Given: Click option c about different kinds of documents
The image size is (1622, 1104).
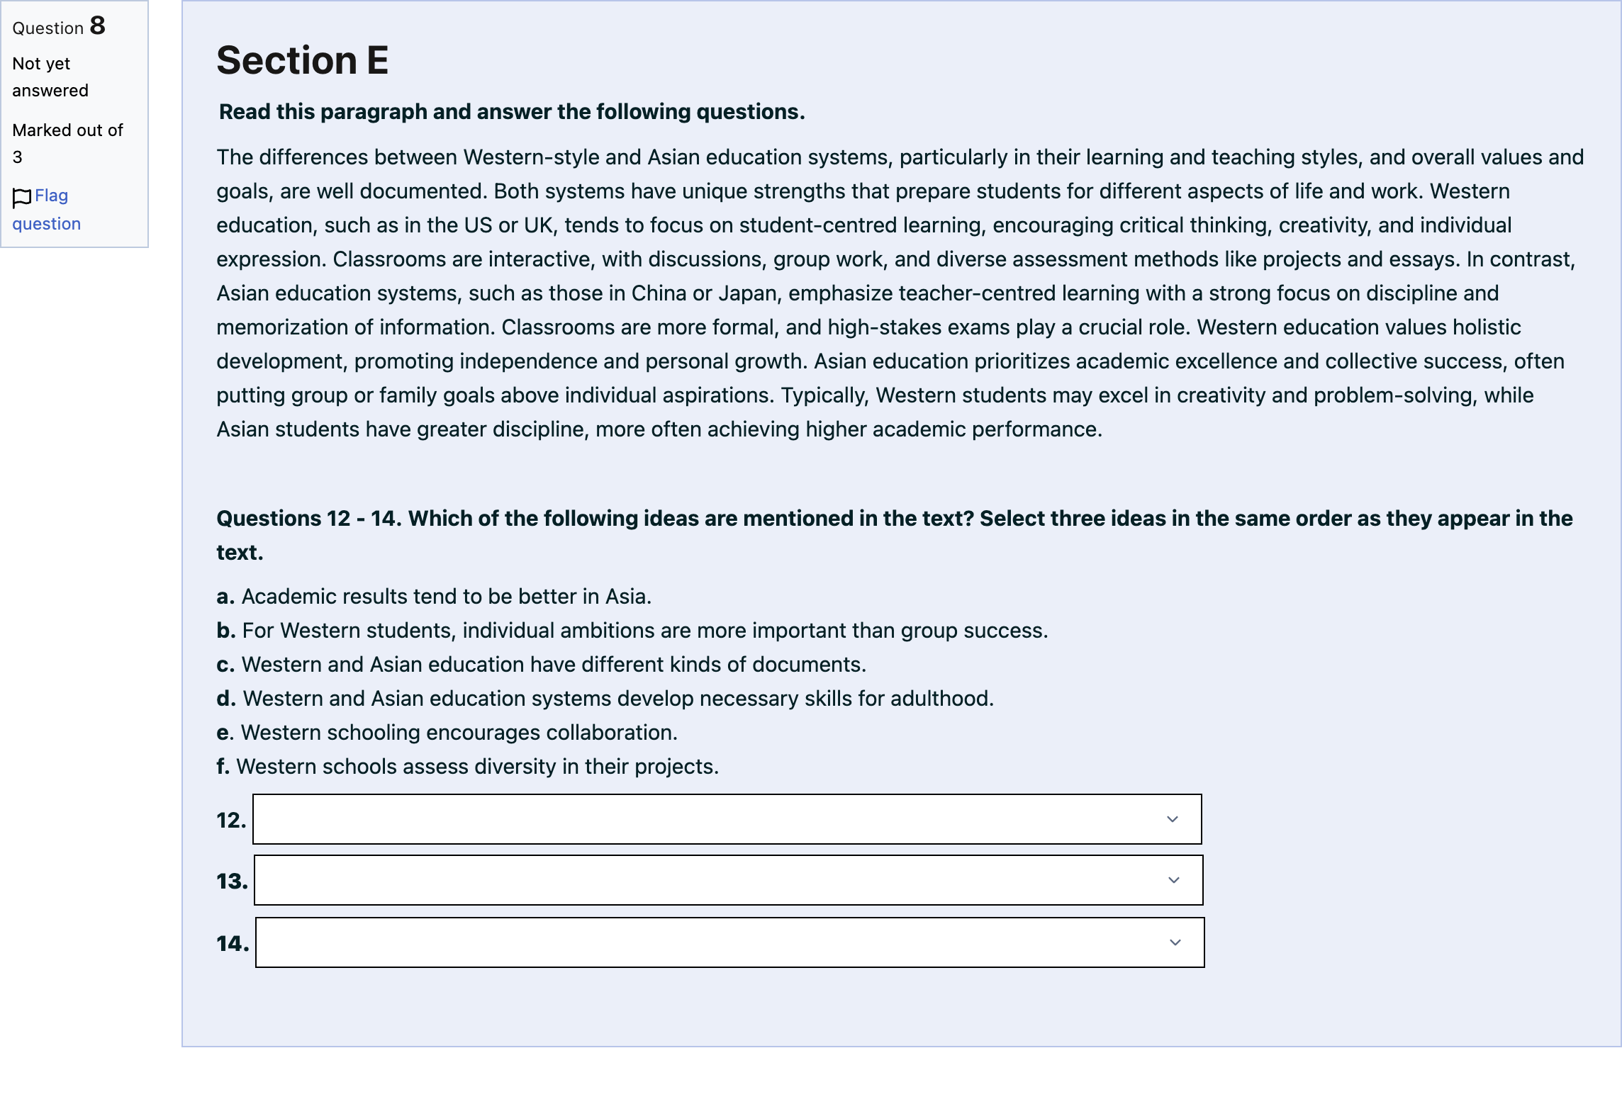Looking at the screenshot, I should [x=542, y=665].
